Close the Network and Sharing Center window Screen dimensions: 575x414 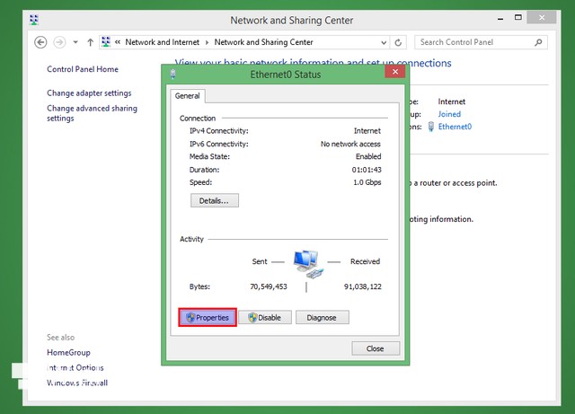tap(542, 17)
